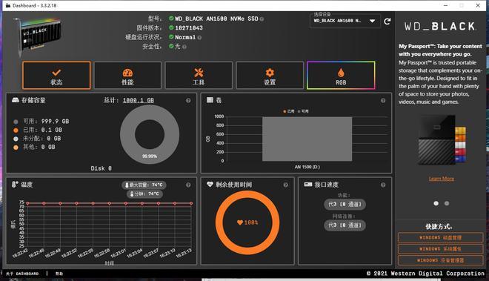Open help for the 接口速度 panel
489x281 pixels.
point(383,185)
